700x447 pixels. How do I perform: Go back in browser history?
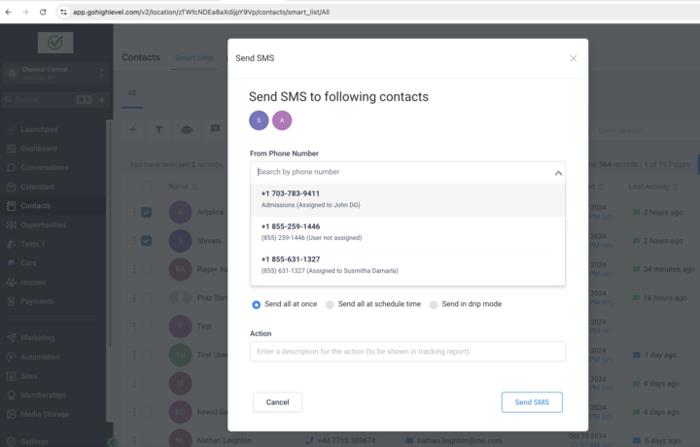(10, 12)
